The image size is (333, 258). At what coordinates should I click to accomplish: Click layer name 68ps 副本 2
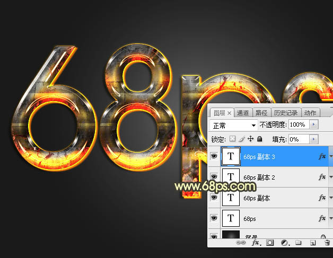[259, 177]
